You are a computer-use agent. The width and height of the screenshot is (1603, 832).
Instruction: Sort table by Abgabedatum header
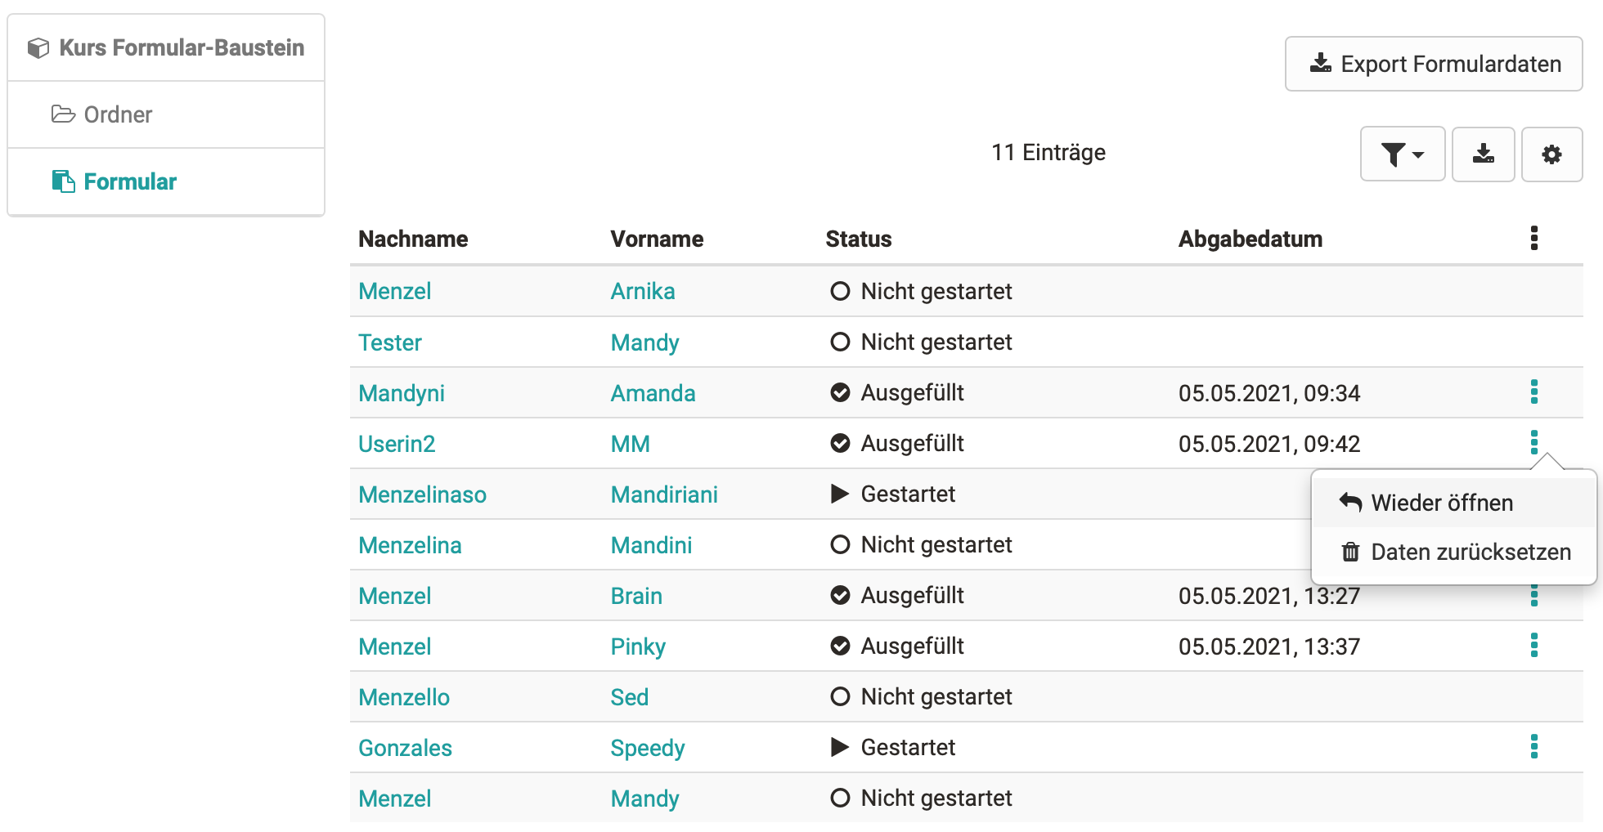pyautogui.click(x=1250, y=239)
